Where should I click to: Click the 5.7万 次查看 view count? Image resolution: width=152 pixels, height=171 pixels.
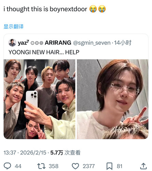click(66, 153)
